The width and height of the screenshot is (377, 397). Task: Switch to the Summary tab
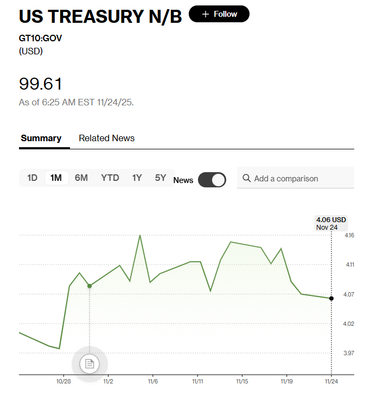click(41, 138)
